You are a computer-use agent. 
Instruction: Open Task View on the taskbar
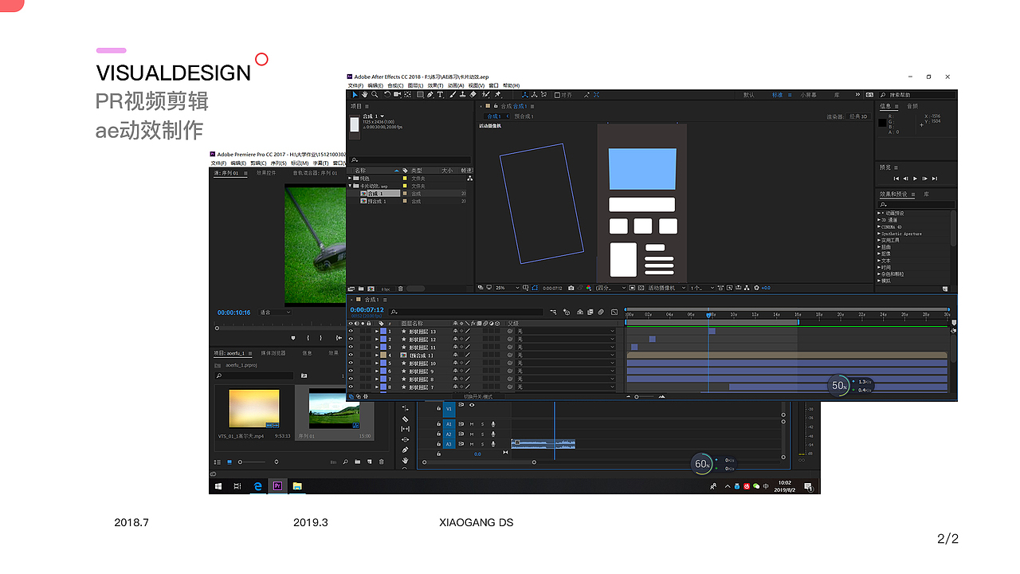point(237,486)
